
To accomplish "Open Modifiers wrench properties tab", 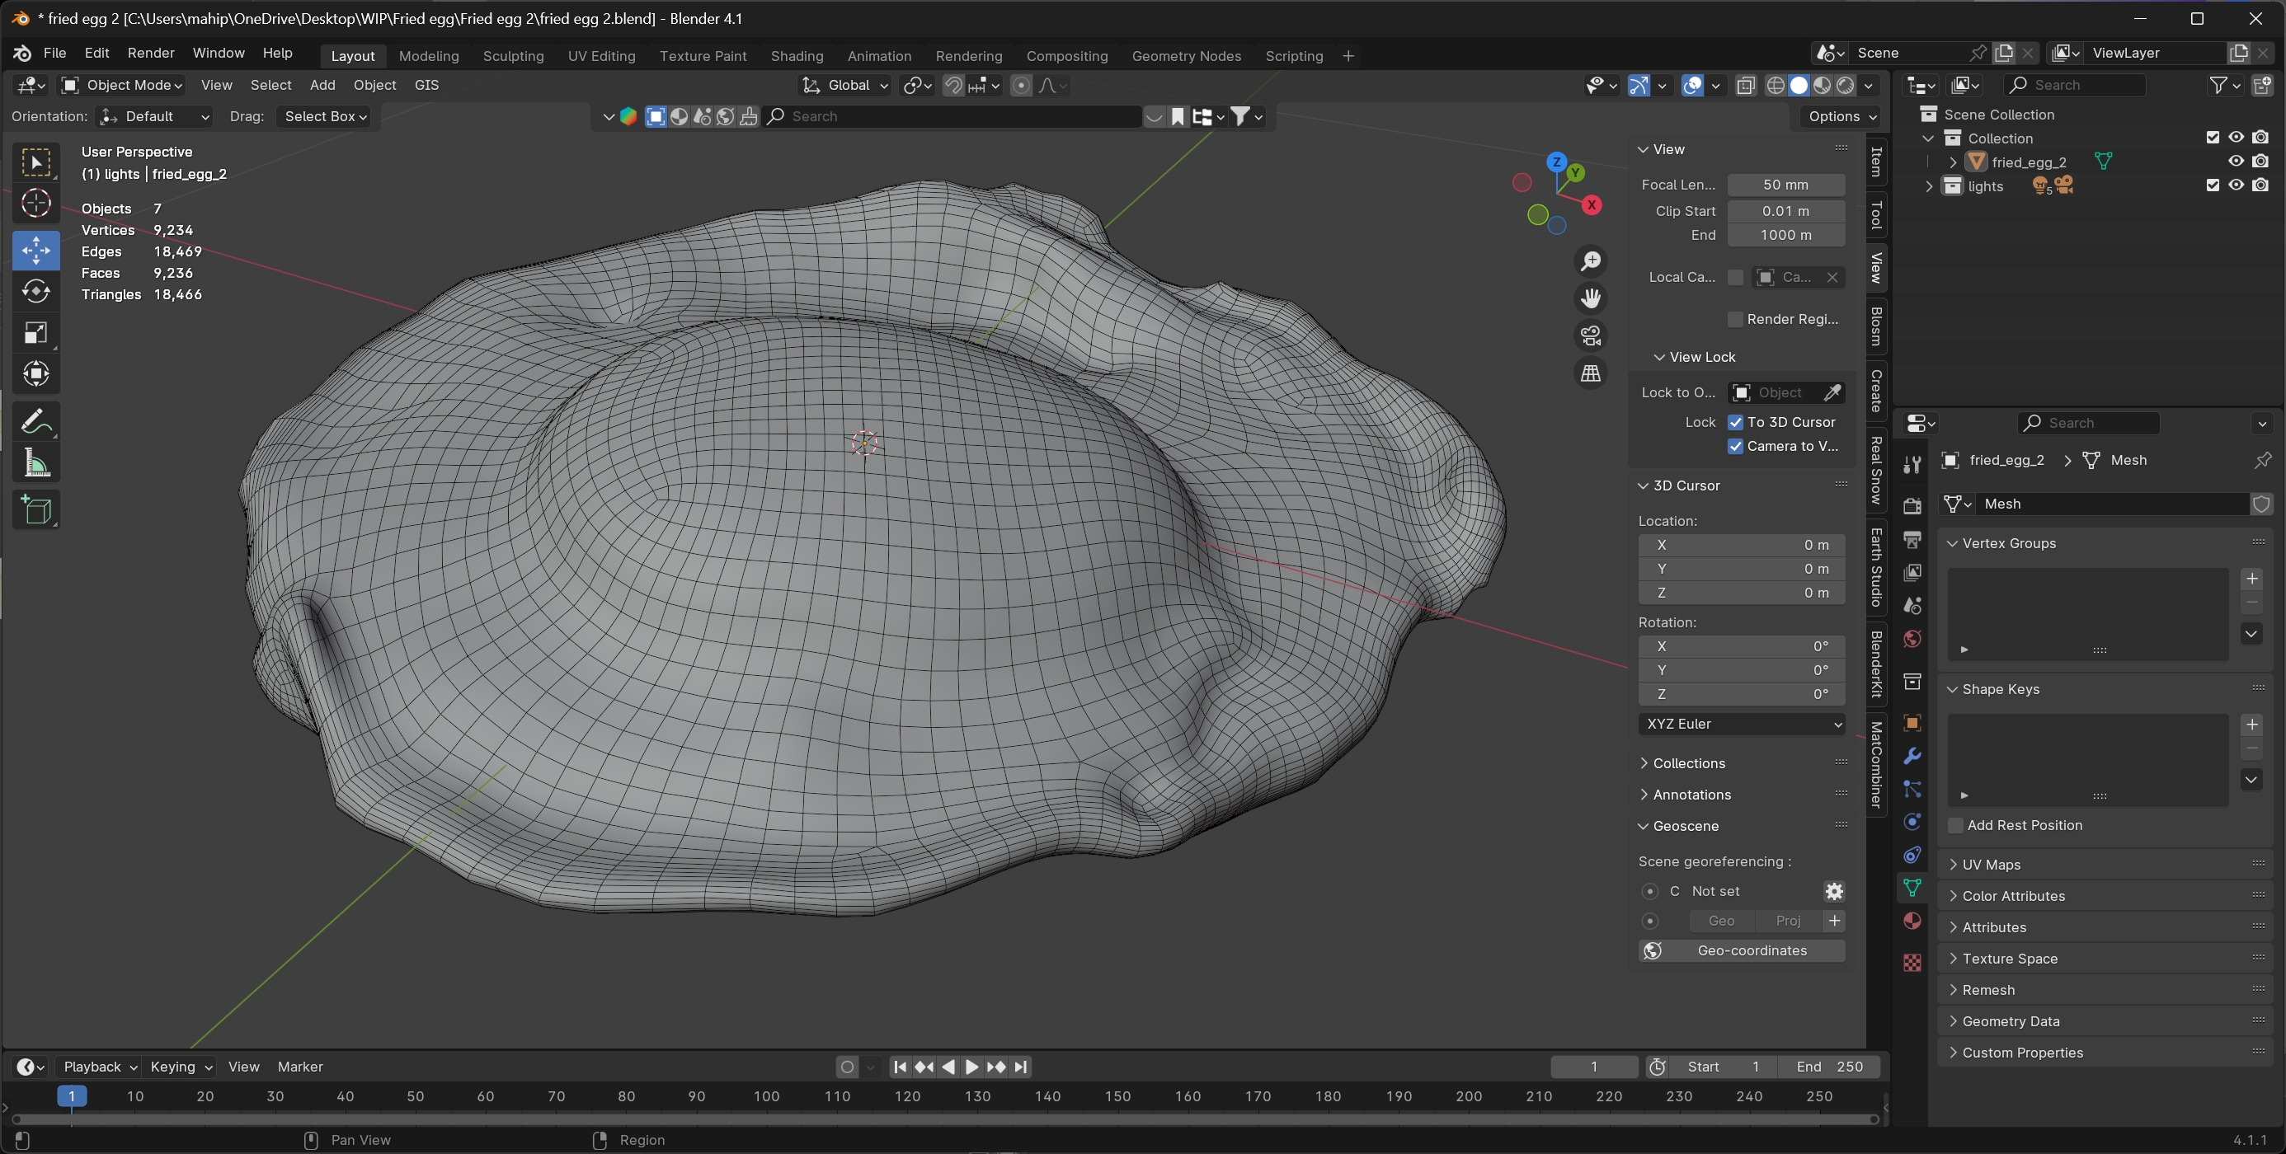I will [1912, 756].
